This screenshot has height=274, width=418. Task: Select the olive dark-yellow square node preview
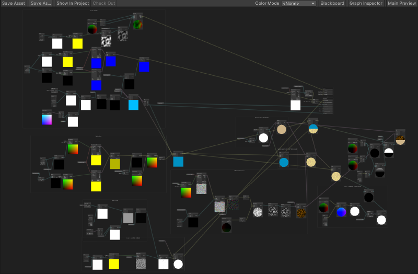pos(115,164)
